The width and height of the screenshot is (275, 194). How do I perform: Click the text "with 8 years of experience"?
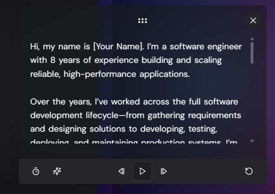[84, 60]
